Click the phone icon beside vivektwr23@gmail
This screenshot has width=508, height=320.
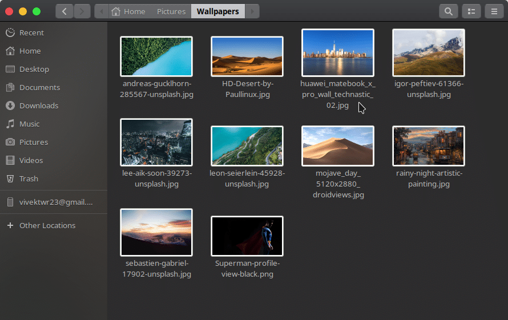pyautogui.click(x=10, y=202)
